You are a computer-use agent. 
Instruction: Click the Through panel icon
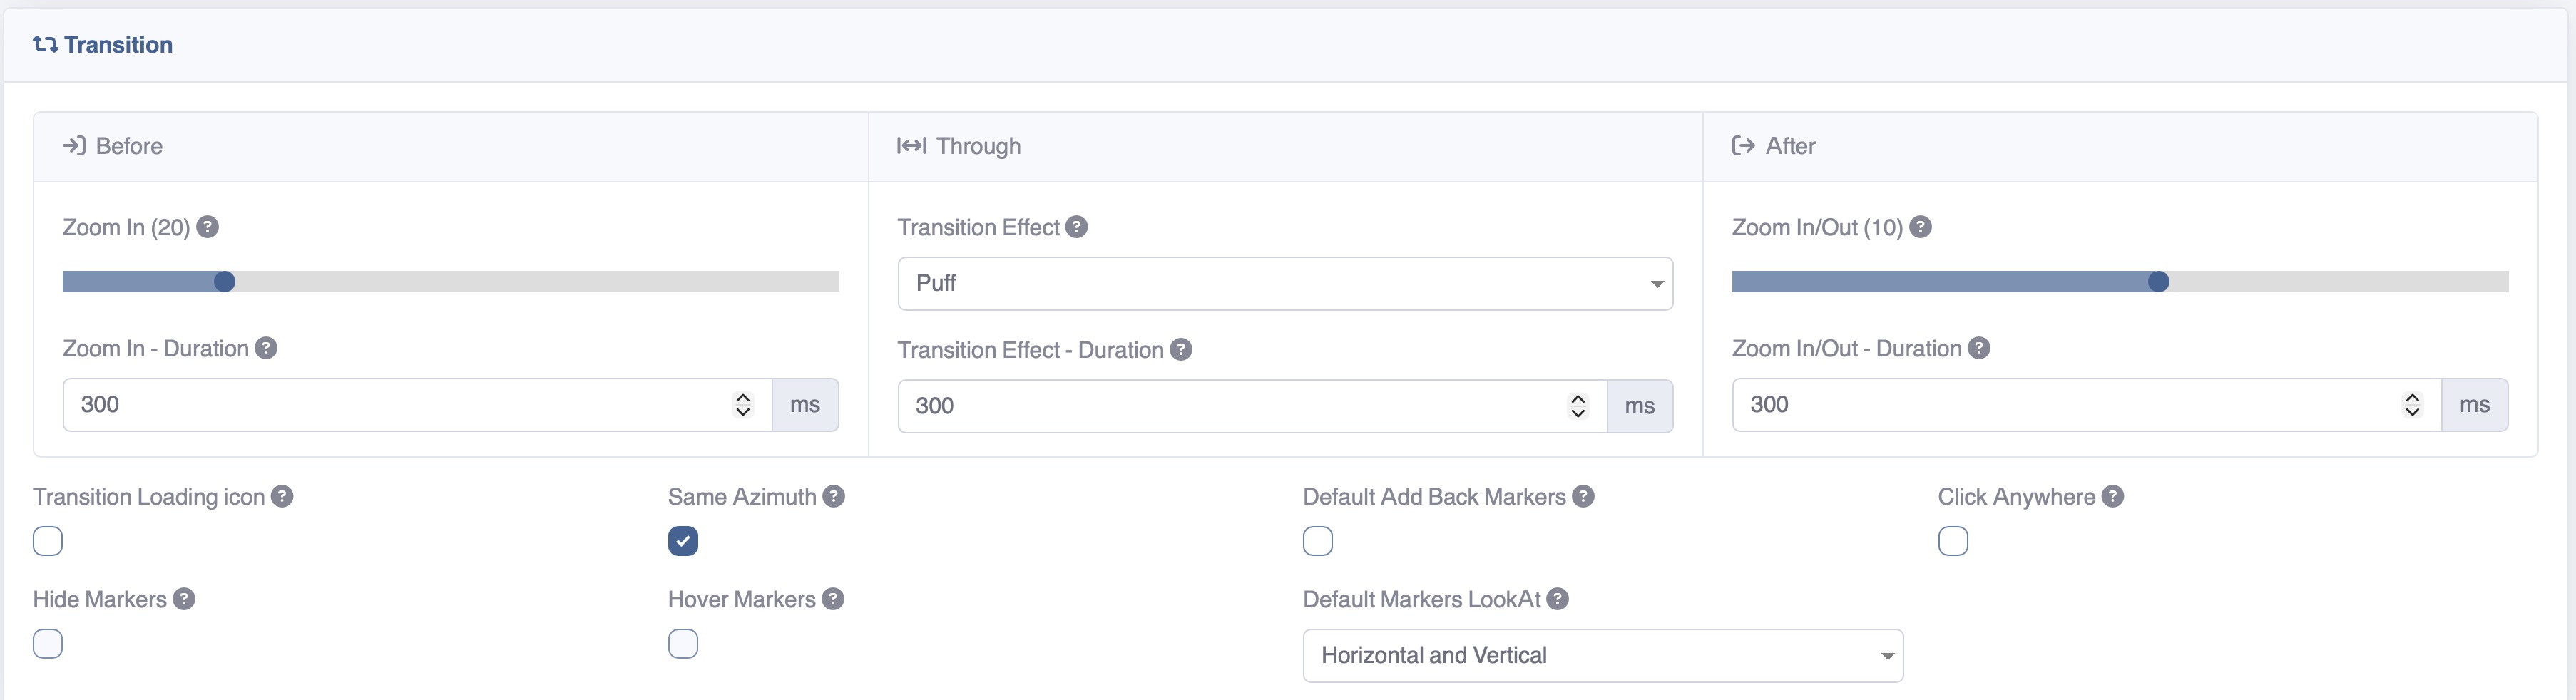(911, 145)
